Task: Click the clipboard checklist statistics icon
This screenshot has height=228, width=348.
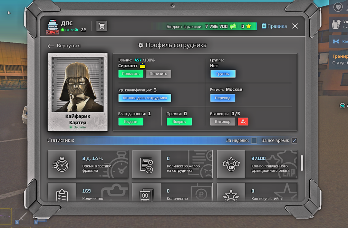Action: (x=62, y=195)
